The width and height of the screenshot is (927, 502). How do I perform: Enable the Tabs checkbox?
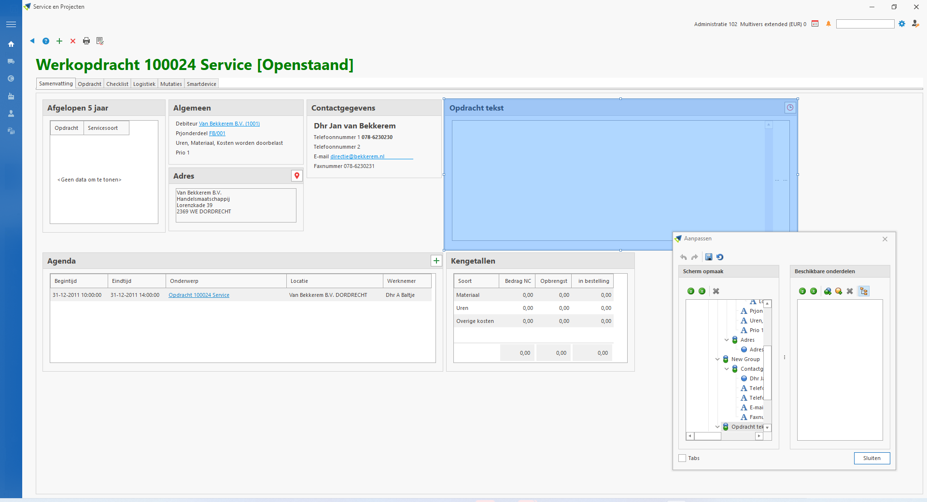(682, 458)
